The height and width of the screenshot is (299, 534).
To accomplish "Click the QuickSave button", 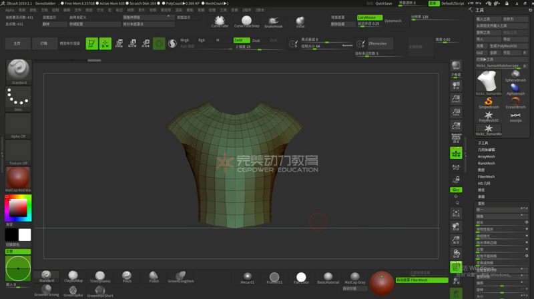I will click(x=384, y=3).
